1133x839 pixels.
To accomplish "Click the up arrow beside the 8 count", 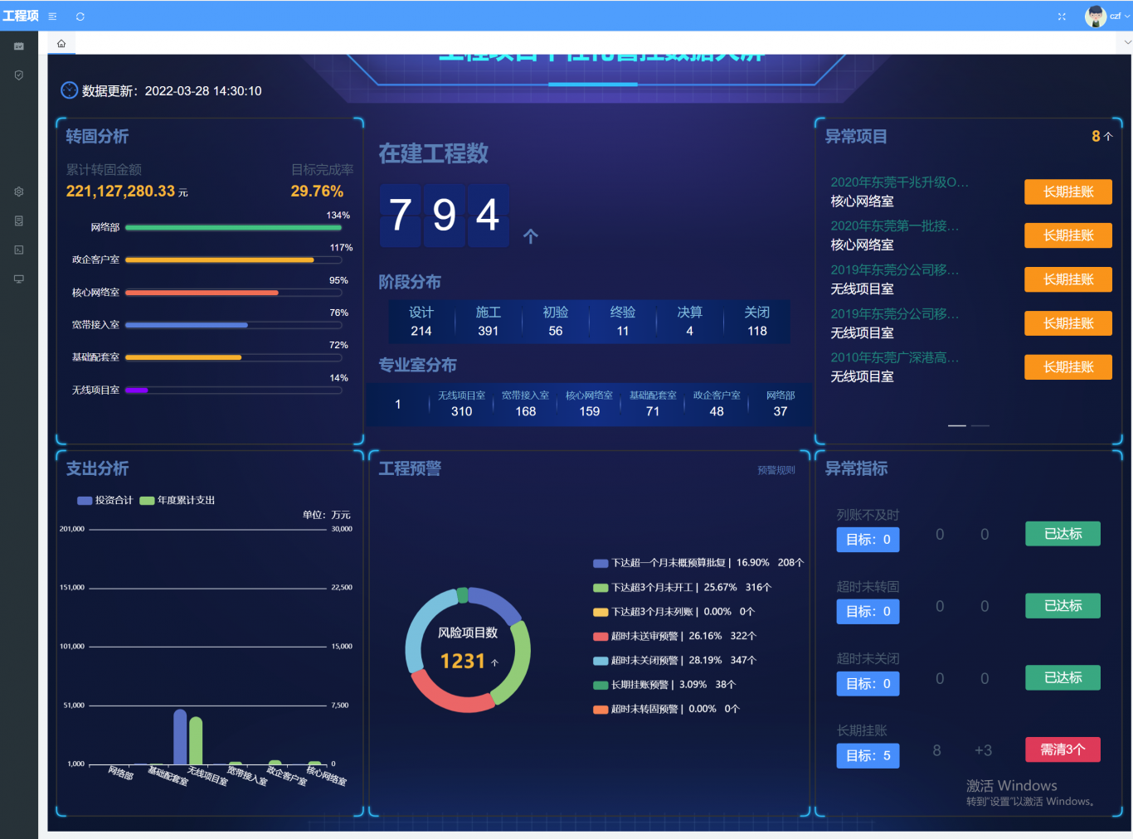I will (1108, 137).
